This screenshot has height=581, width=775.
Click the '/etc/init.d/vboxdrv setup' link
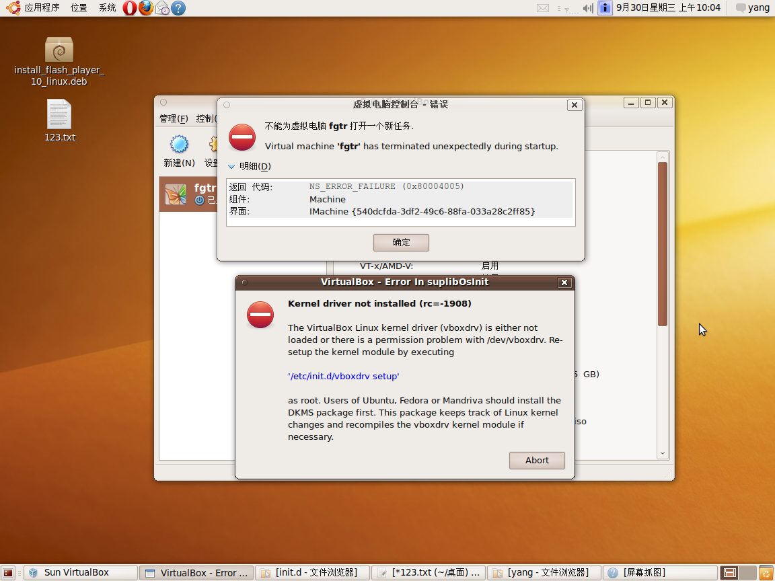tap(344, 376)
